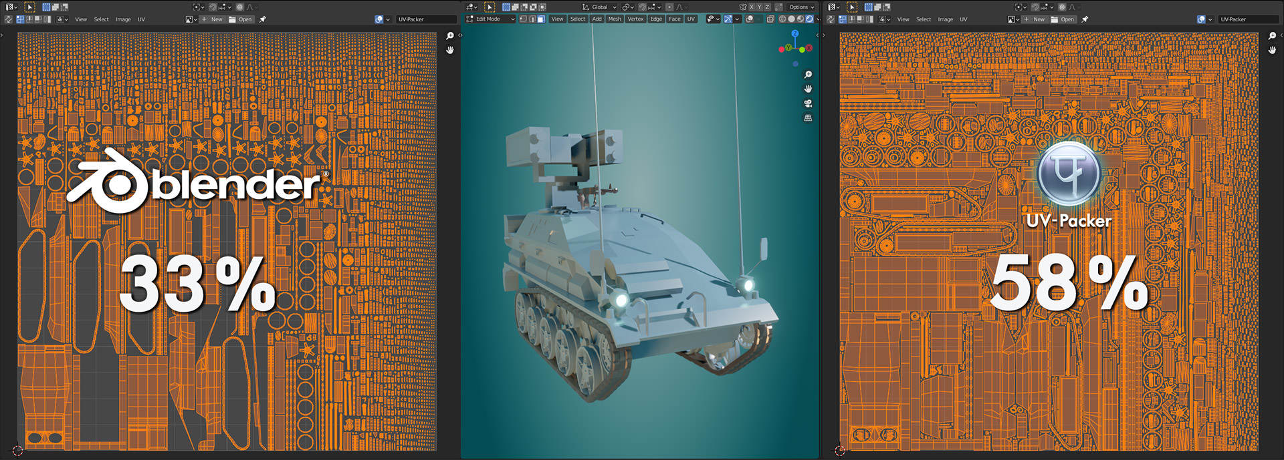1284x460 pixels.
Task: Click X axis on navigation gizmo
Action: click(809, 48)
